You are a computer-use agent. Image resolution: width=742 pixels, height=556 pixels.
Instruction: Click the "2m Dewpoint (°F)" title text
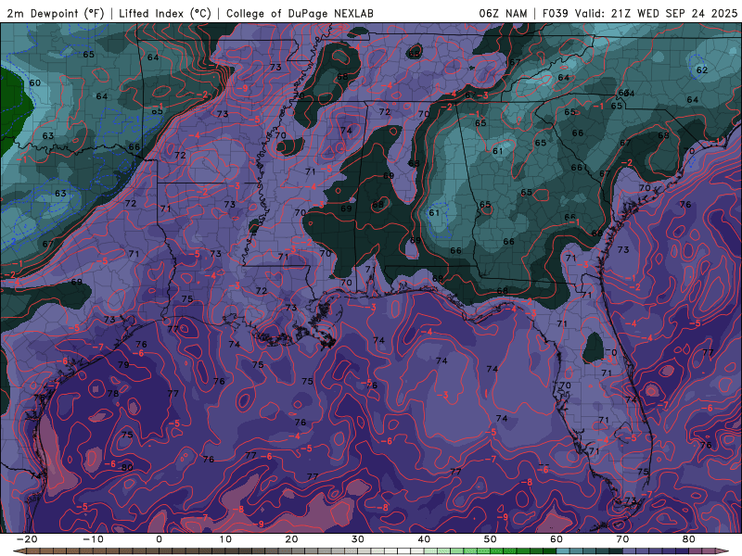pos(56,13)
